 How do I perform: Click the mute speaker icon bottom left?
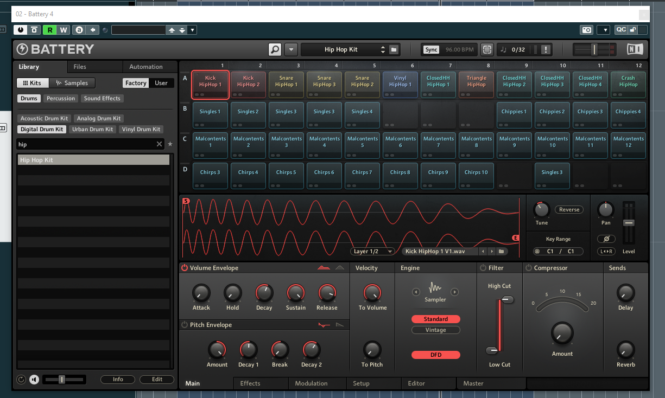[x=34, y=380]
